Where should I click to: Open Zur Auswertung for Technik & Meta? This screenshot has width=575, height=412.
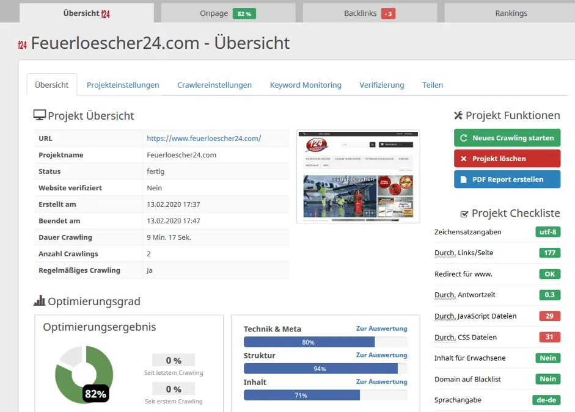pos(381,328)
